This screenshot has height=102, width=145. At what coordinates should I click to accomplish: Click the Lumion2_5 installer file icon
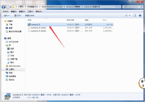pyautogui.click(x=29, y=25)
